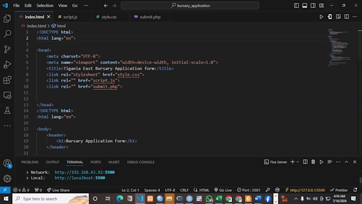Switch to the DEBUG CONSOLE panel tab
This screenshot has height=204, width=362.
coord(141,162)
